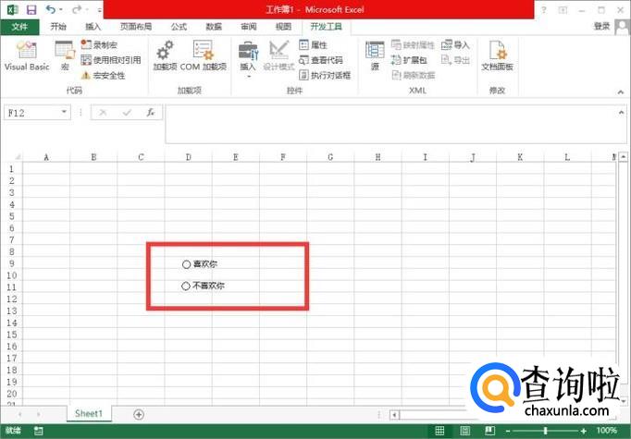Switch to Page Layout view
The image size is (631, 439).
(464, 431)
